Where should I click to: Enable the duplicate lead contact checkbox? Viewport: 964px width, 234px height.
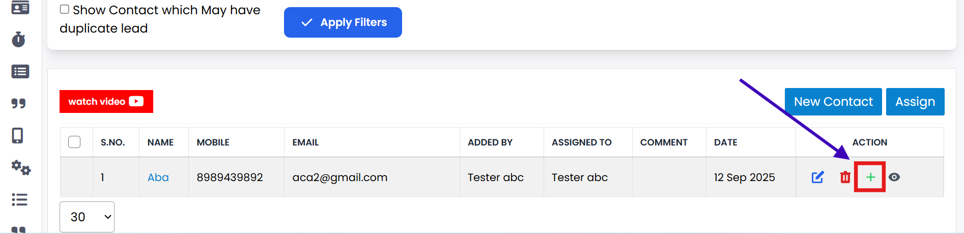coord(65,10)
